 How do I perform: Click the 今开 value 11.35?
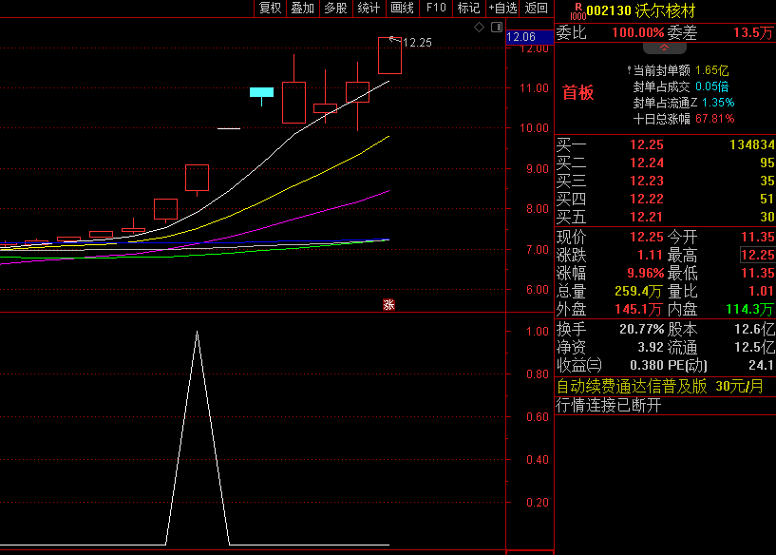758,238
